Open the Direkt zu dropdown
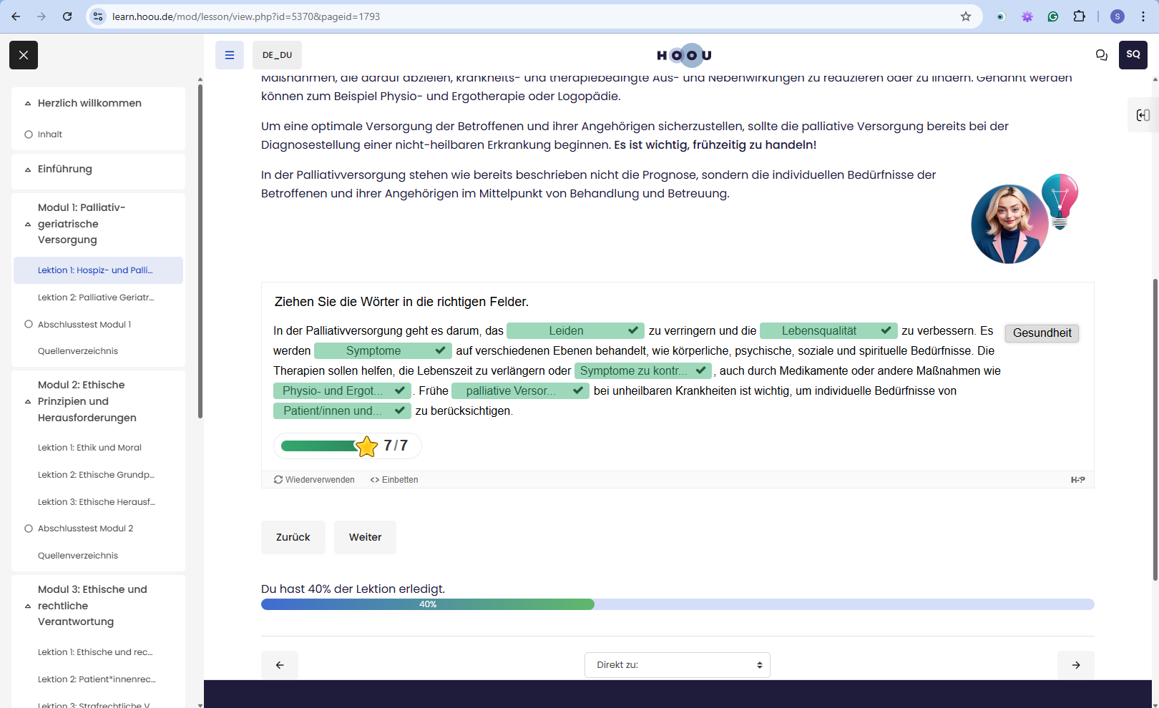1159x708 pixels. [x=678, y=665]
